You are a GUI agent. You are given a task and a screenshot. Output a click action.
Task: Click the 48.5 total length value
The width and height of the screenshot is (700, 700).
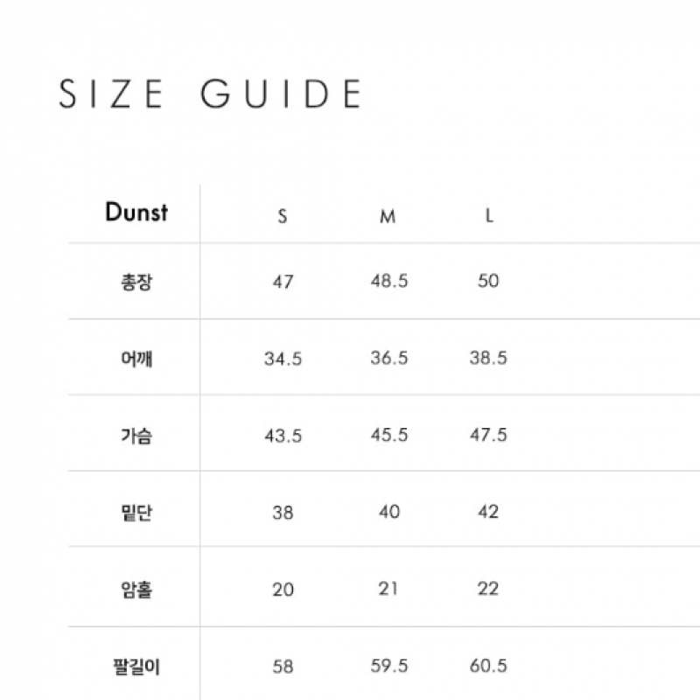tap(389, 281)
